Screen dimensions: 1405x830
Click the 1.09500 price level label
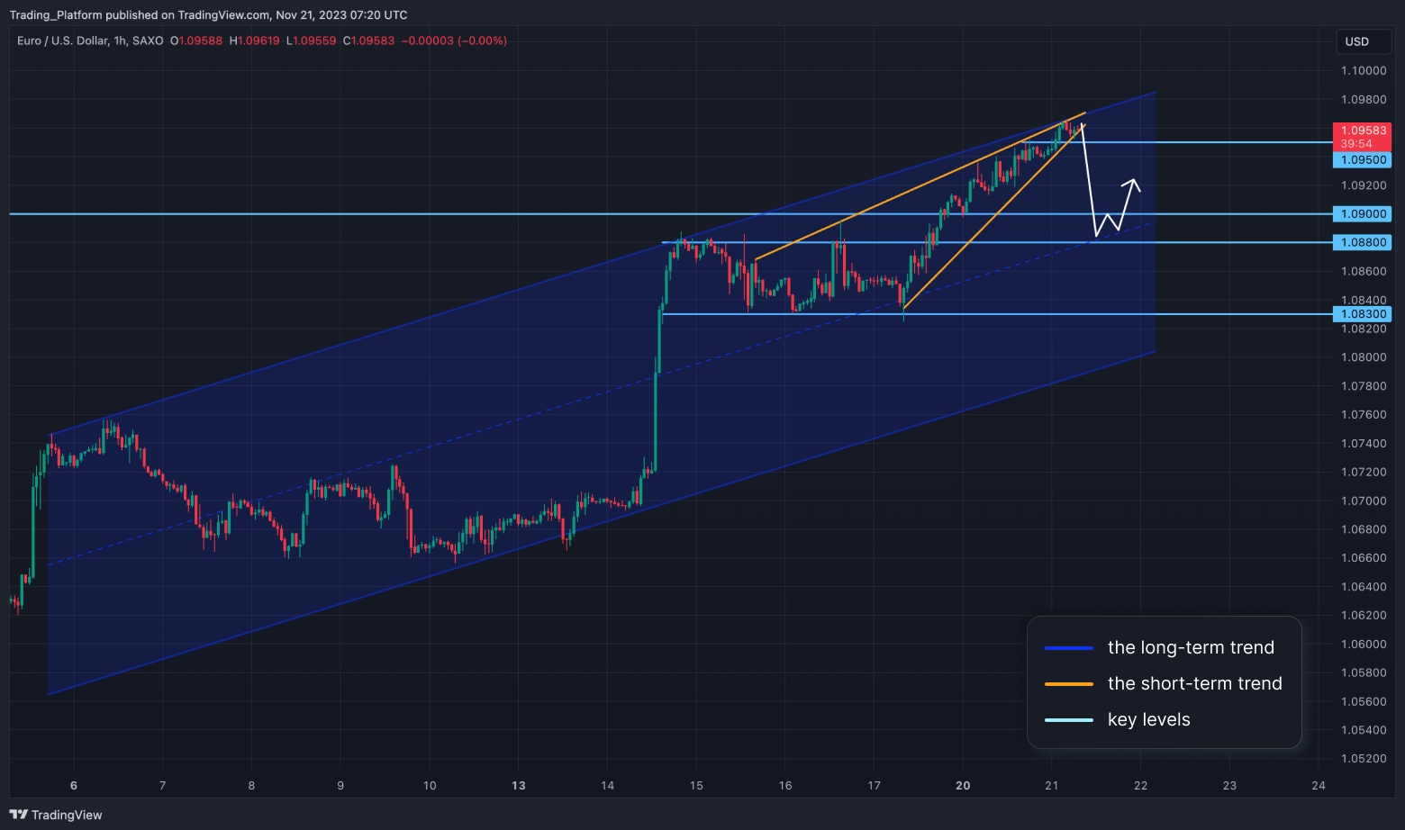pyautogui.click(x=1362, y=159)
